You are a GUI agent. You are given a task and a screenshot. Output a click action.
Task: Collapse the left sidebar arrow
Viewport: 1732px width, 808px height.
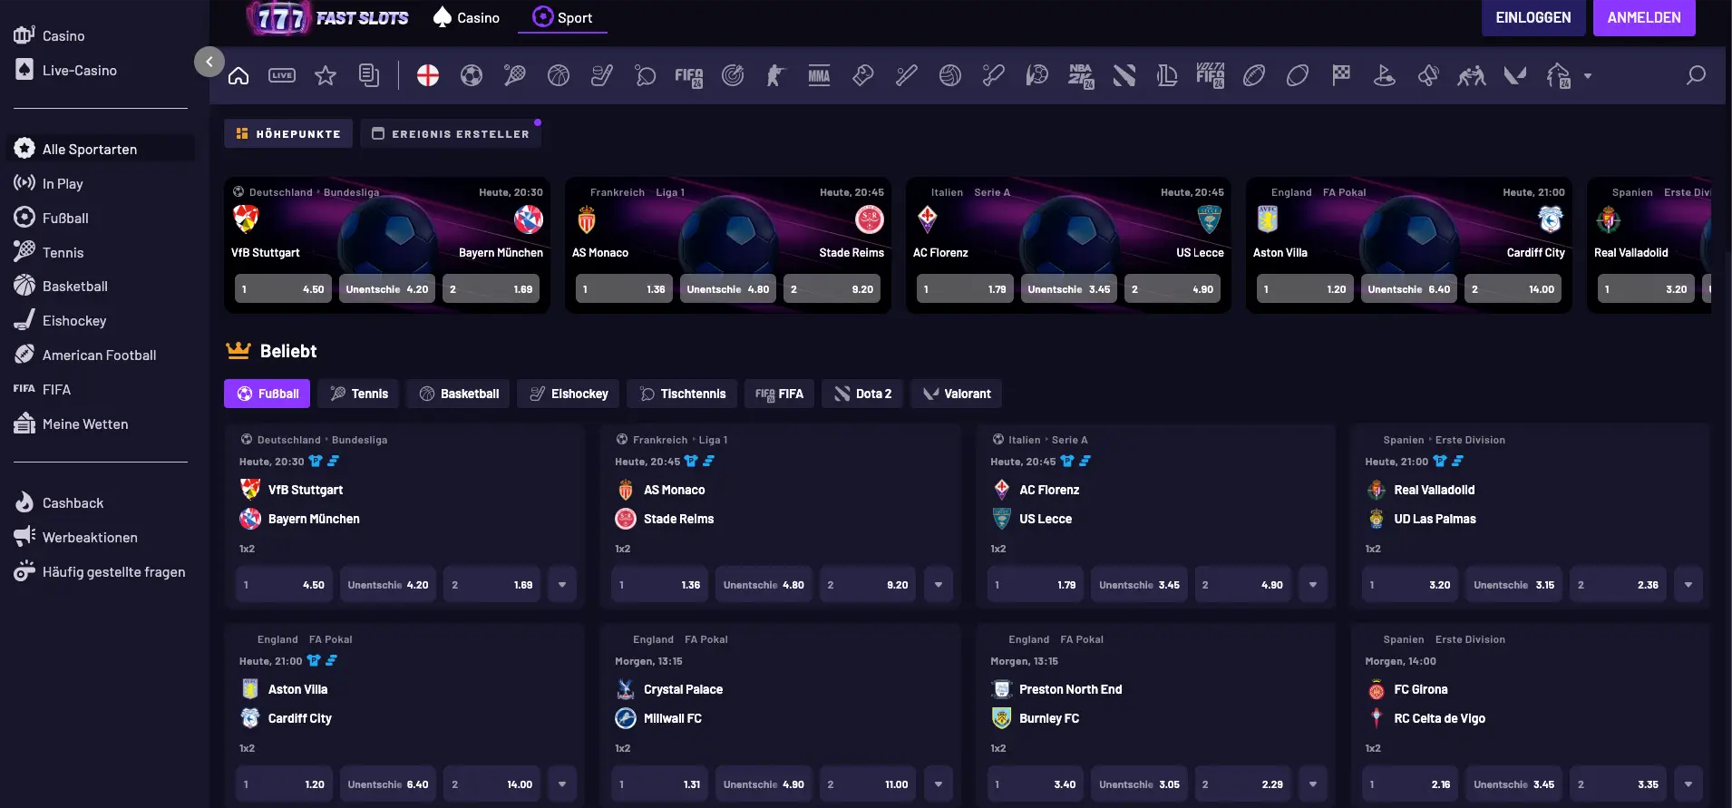tap(209, 62)
